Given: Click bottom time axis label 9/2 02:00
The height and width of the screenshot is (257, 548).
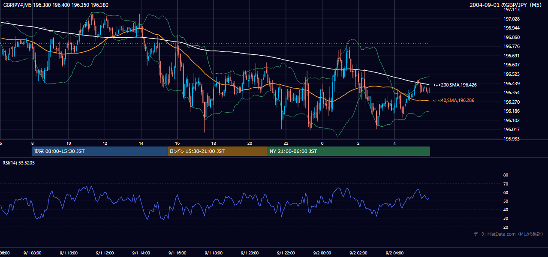Looking at the screenshot, I should click(358, 253).
